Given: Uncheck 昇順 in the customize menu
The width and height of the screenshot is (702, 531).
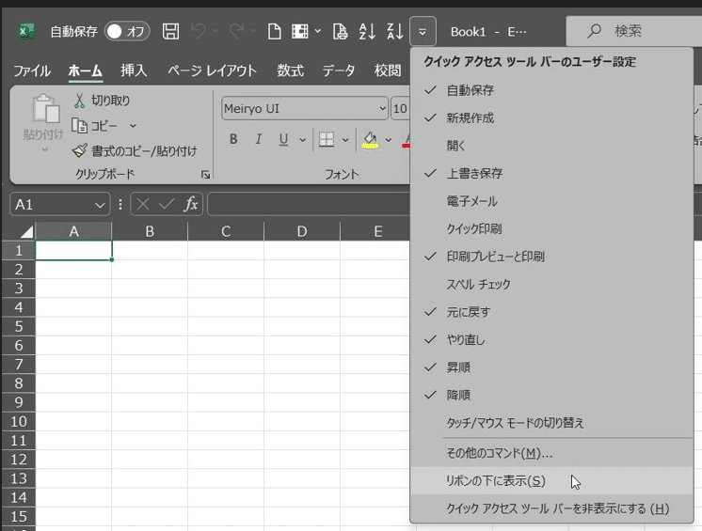Looking at the screenshot, I should pos(551,367).
